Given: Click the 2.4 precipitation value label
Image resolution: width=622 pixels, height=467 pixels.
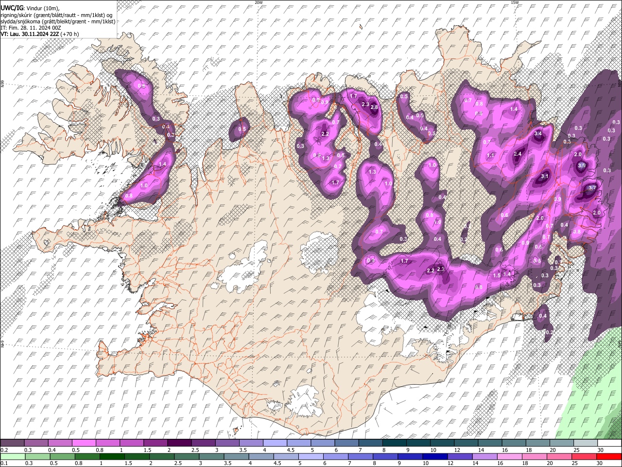Looking at the screenshot, I should 518,154.
